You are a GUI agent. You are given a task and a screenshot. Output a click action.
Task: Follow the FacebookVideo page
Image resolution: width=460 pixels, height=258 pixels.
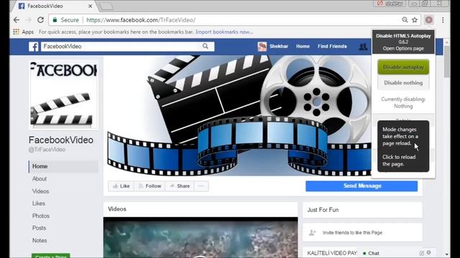coord(149,186)
